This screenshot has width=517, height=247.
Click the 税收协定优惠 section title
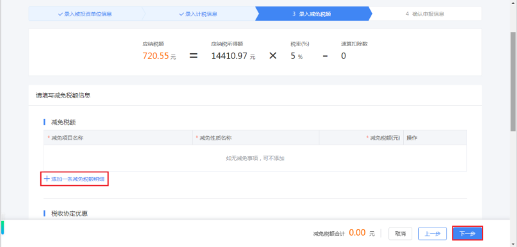(69, 213)
